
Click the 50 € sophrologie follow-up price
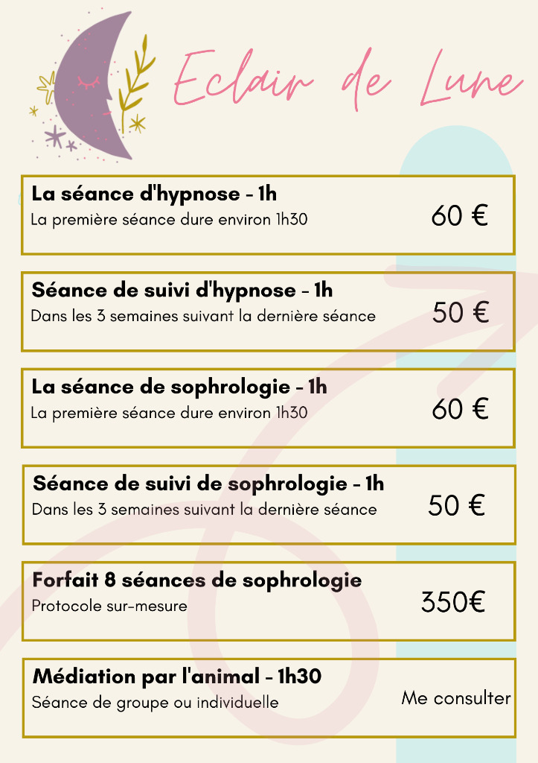[456, 506]
